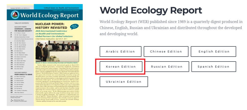Select the Russian Edition button
This screenshot has height=110, width=247.
pos(167,67)
